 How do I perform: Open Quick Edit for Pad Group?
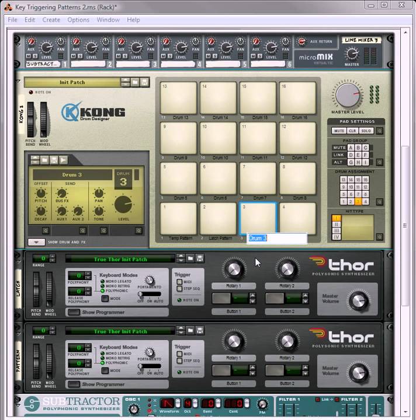click(x=379, y=162)
